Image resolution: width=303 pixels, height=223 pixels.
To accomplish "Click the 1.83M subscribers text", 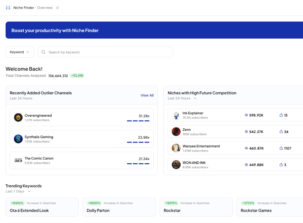I will pyautogui.click(x=195, y=151).
